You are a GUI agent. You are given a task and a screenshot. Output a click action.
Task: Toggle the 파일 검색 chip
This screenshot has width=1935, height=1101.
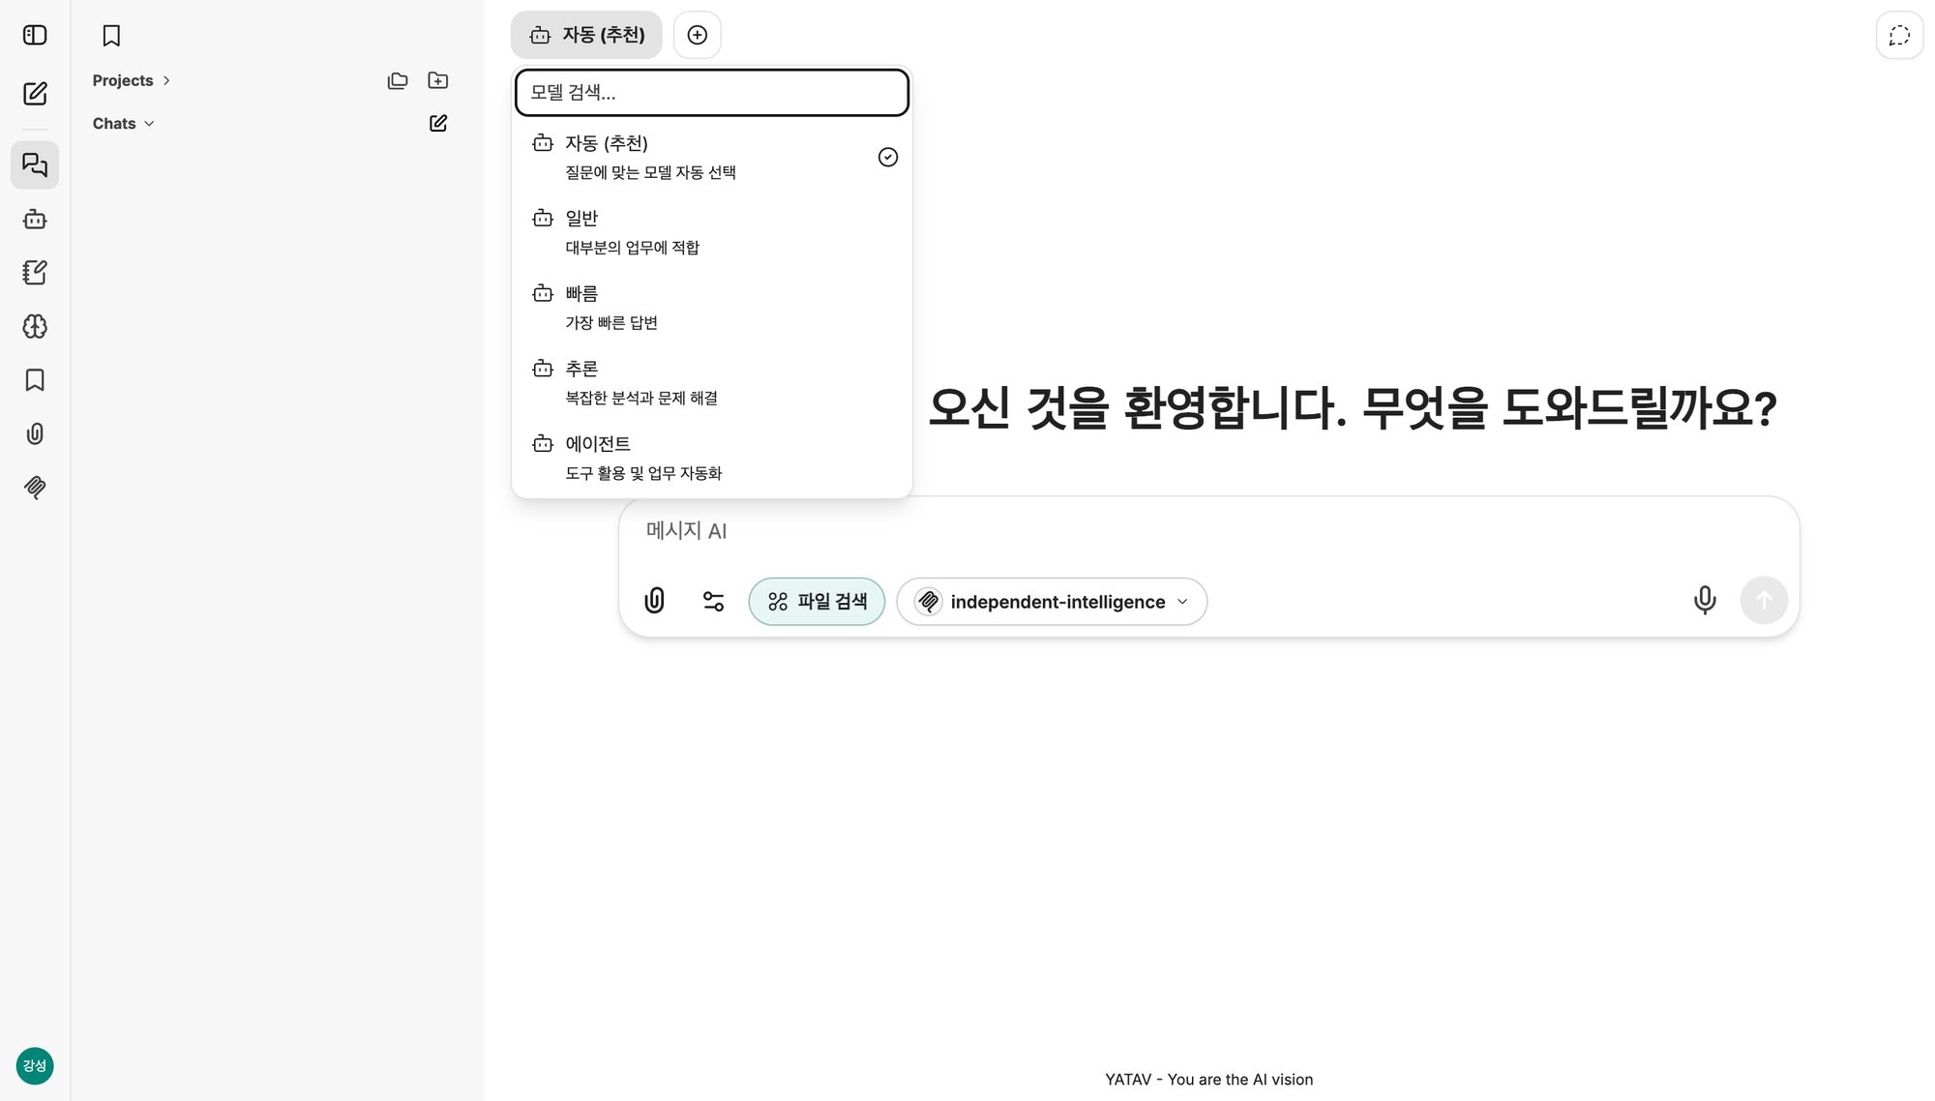817,602
